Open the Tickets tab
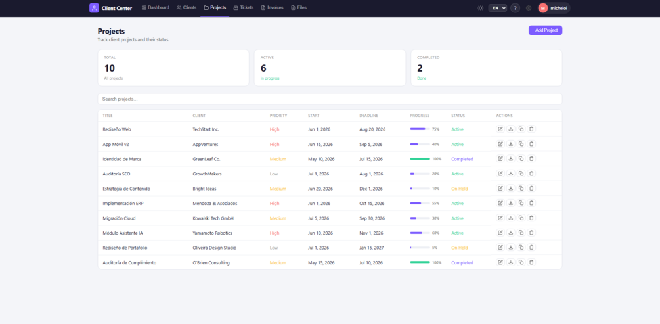Viewport: 660px width, 324px height. click(243, 8)
